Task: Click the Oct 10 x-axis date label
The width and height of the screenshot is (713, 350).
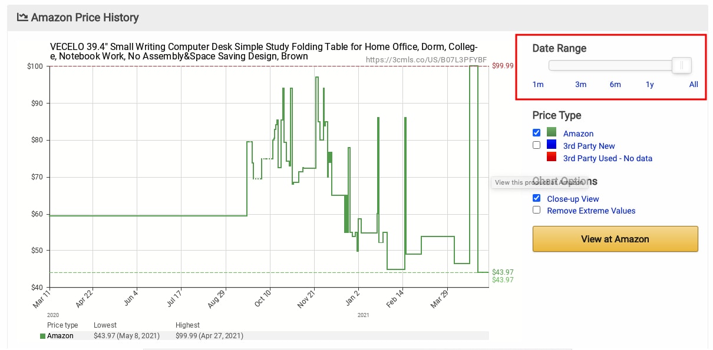Action: pos(262,299)
